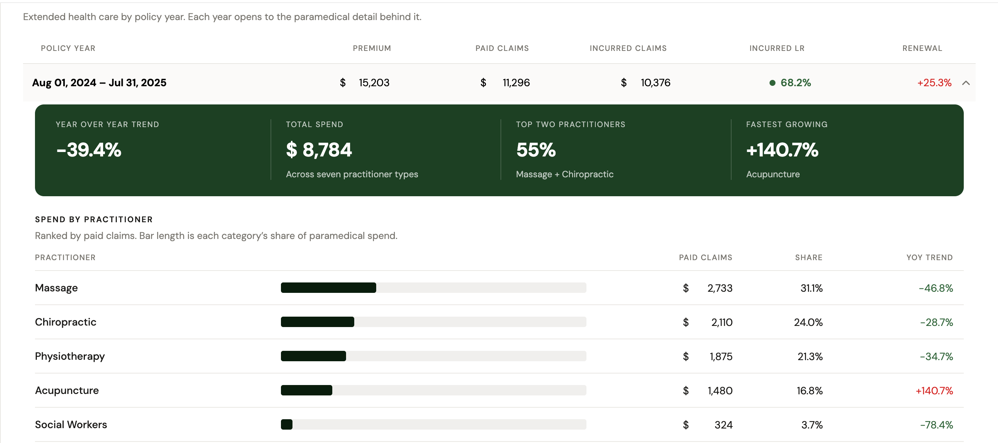Click the SHARE column header
Screen dimensions: 998x443
click(x=809, y=257)
